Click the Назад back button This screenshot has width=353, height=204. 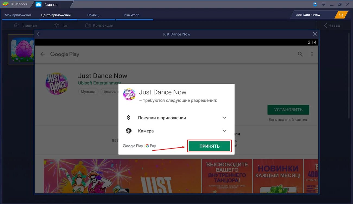click(x=332, y=25)
